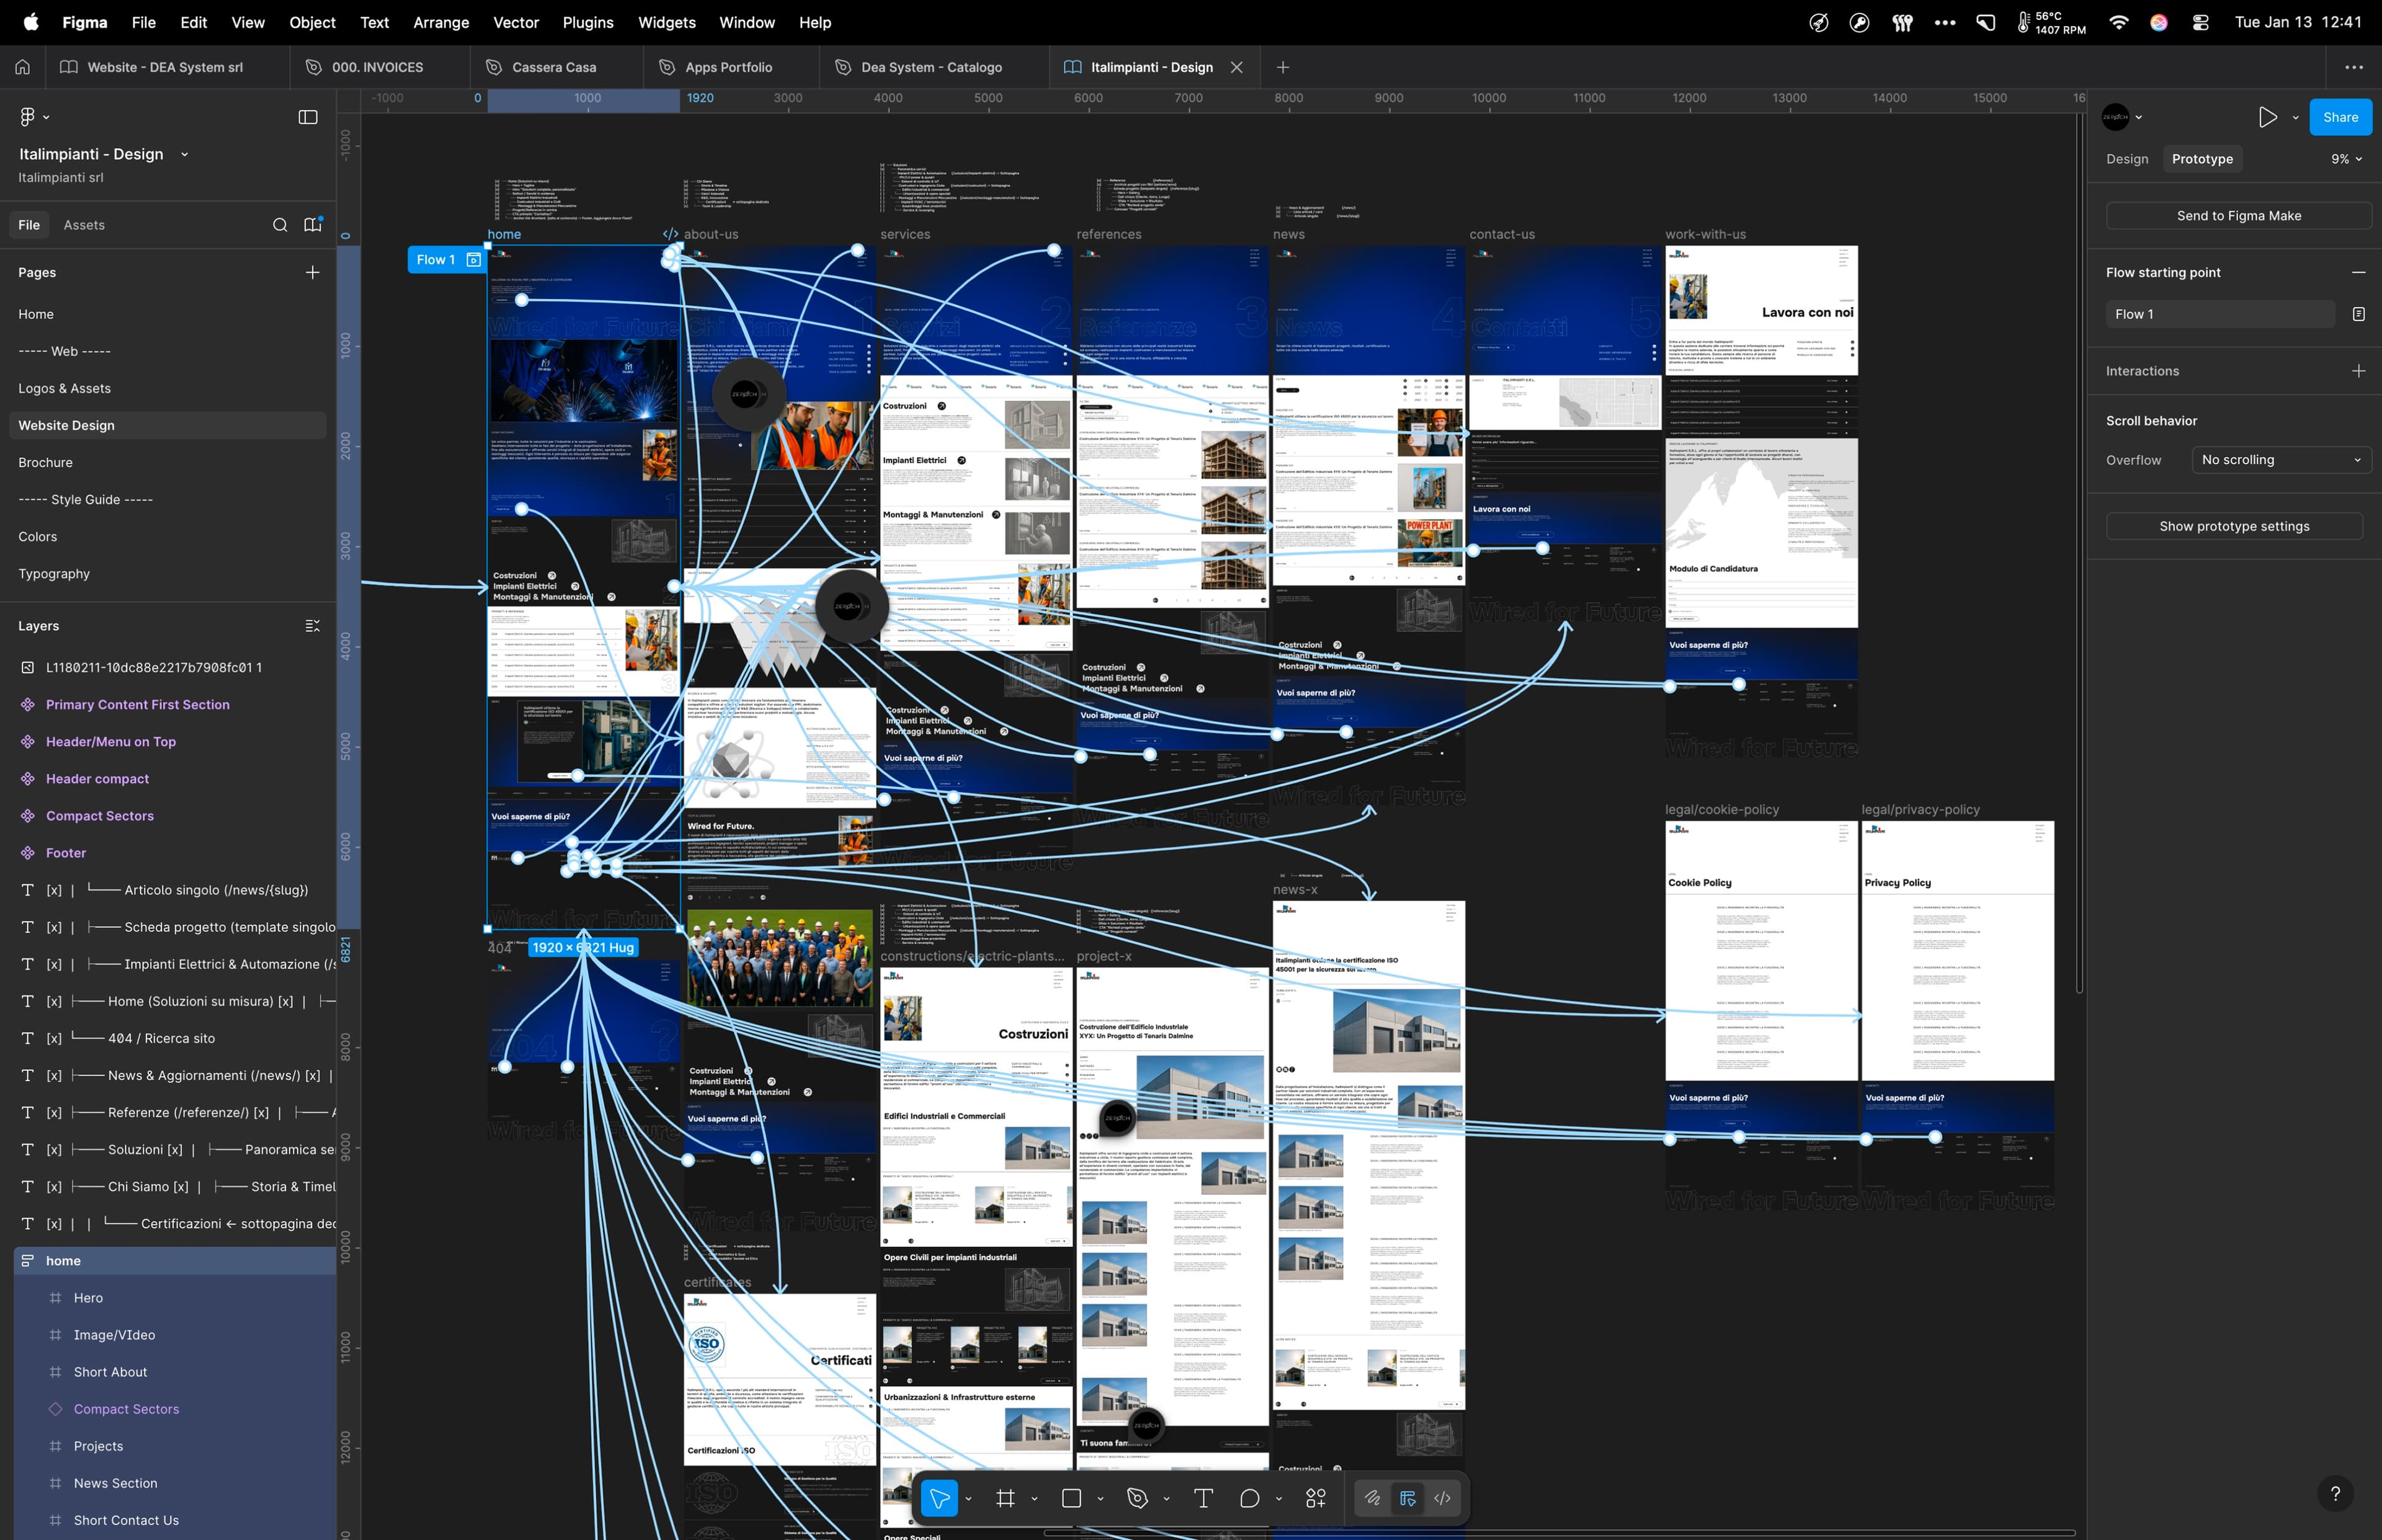The image size is (2382, 1540).
Task: Open the Wi-Fi status menu
Action: [x=2118, y=22]
